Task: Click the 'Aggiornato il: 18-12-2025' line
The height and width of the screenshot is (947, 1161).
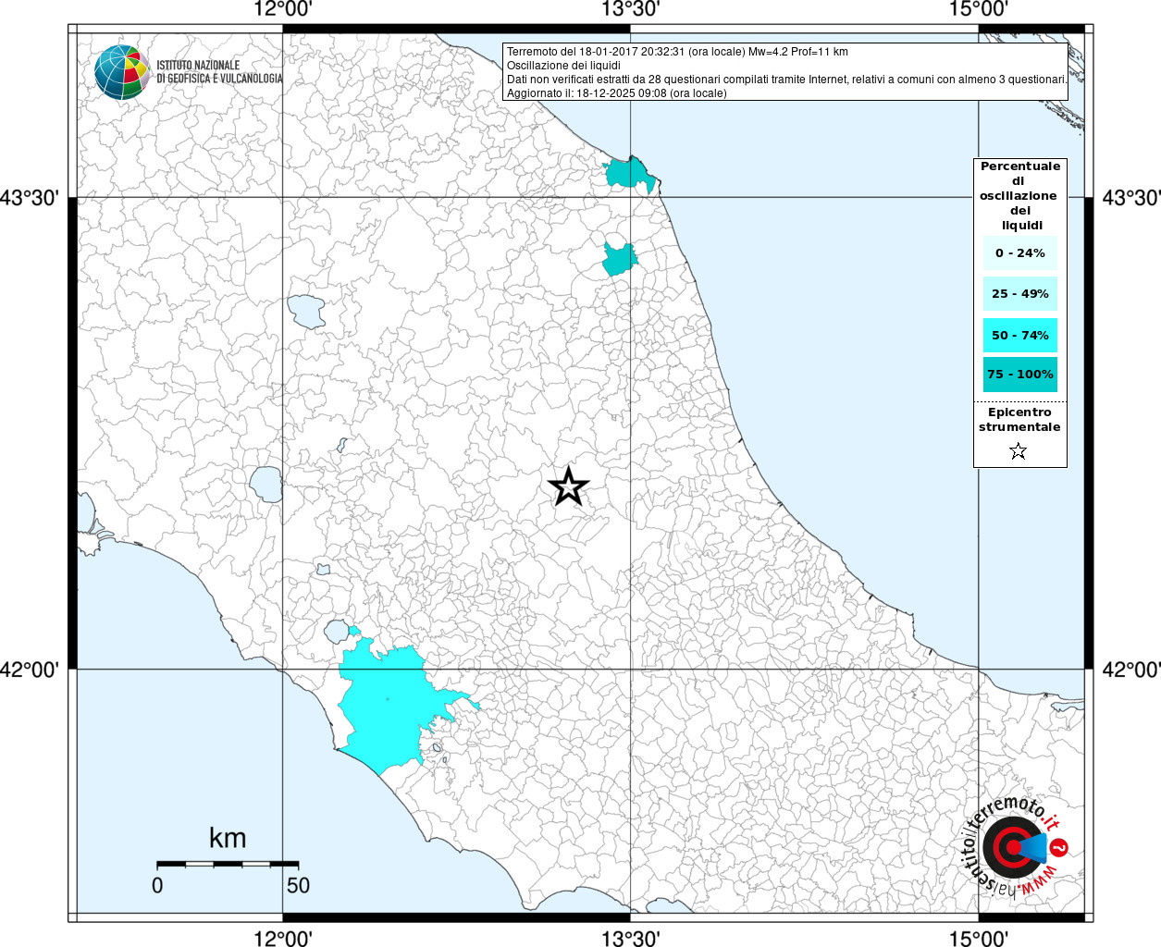Action: pyautogui.click(x=617, y=93)
